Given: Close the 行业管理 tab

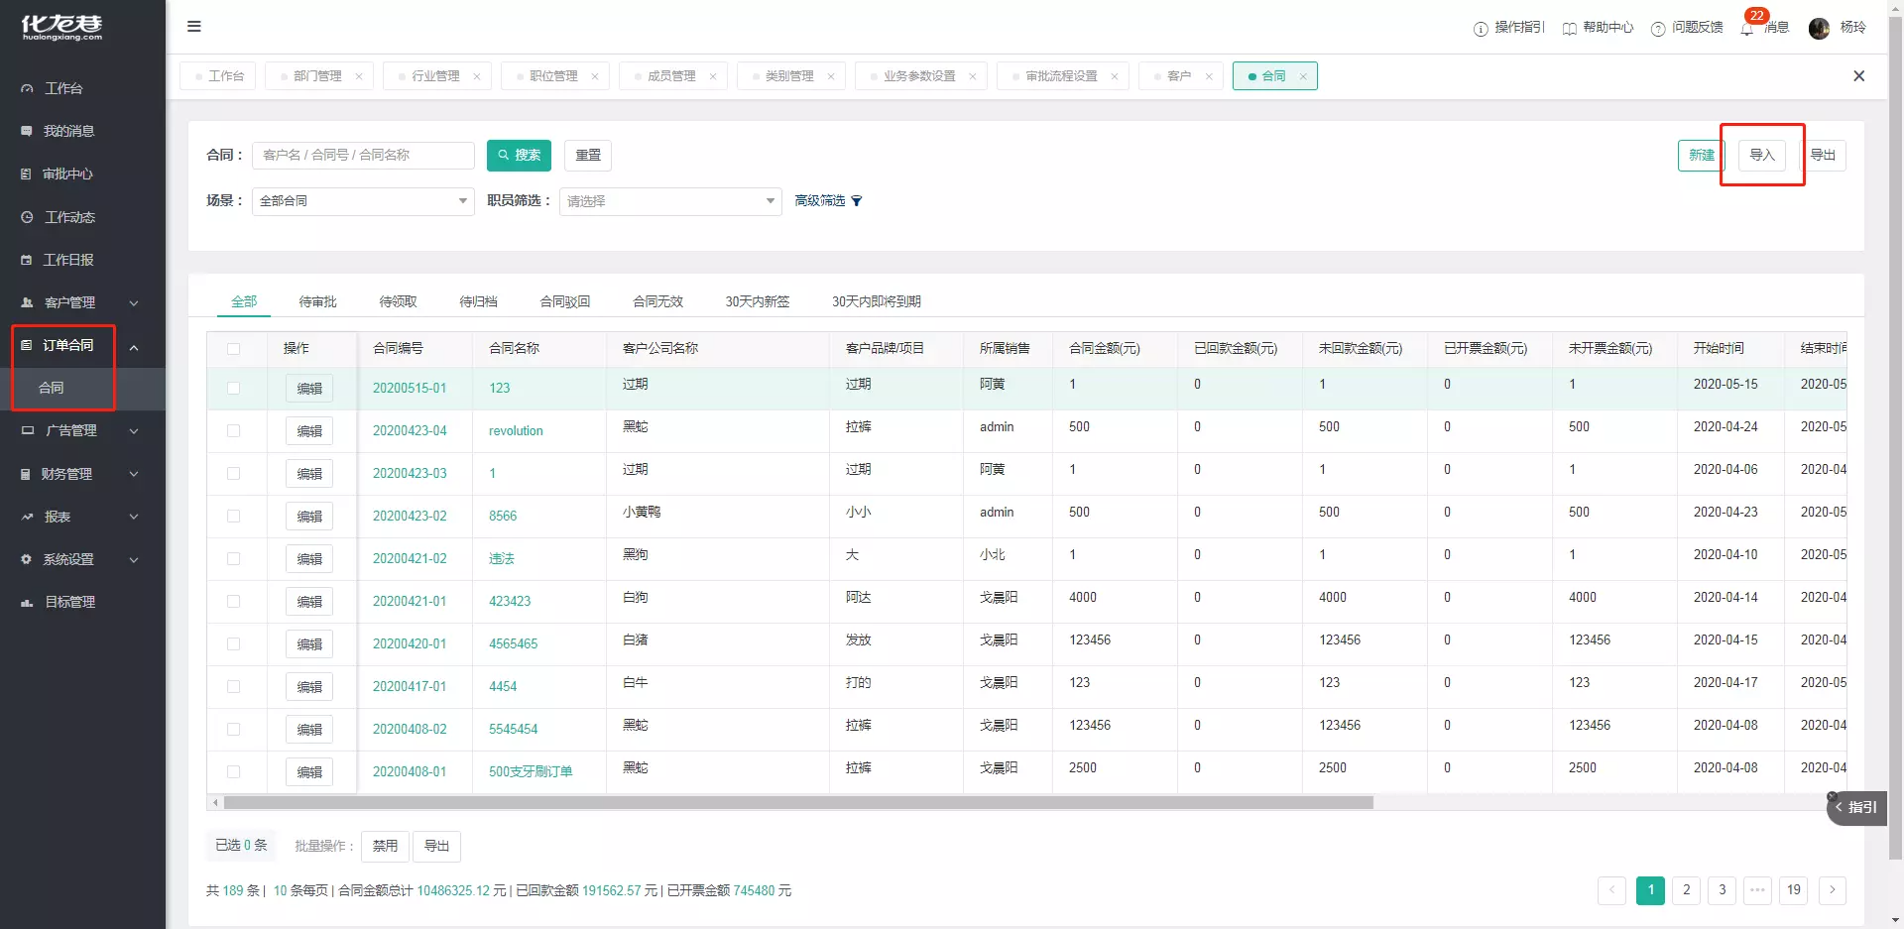Looking at the screenshot, I should [477, 76].
